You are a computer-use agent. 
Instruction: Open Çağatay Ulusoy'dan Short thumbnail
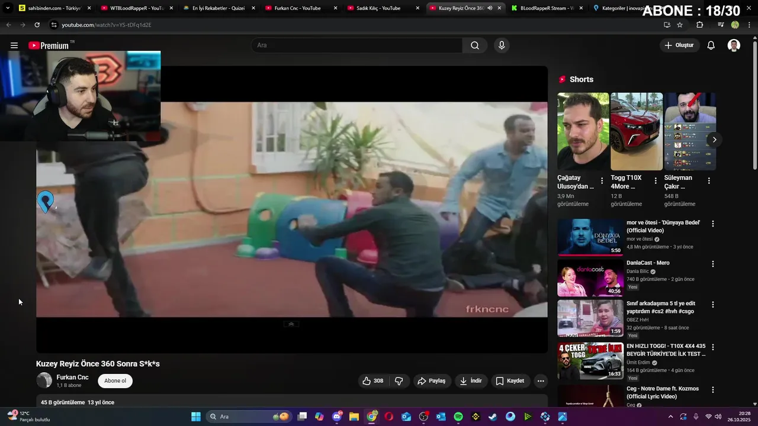point(583,131)
